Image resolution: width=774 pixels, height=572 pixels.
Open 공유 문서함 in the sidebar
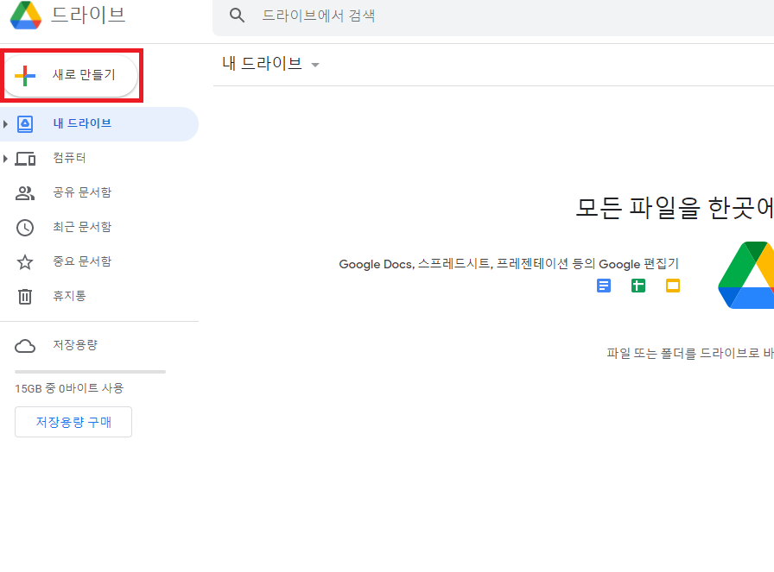click(99, 192)
